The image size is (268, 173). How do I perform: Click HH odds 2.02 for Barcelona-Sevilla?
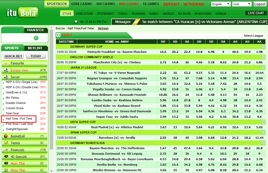[163, 138]
